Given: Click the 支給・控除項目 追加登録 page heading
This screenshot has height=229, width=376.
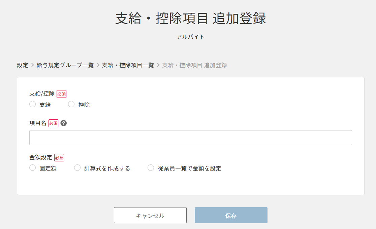Looking at the screenshot, I should [x=191, y=18].
